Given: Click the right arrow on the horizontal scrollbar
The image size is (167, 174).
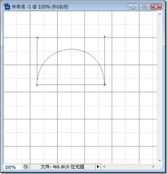Looking at the screenshot, I should [x=153, y=167].
